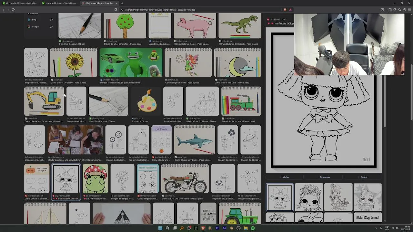The width and height of the screenshot is (413, 232).
Task: Open the green cartoon characters wonder-day thumbnail
Action: pyautogui.click(x=131, y=63)
